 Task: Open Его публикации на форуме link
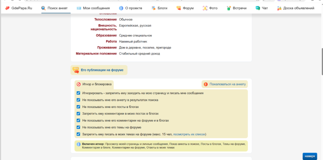tap(102, 70)
